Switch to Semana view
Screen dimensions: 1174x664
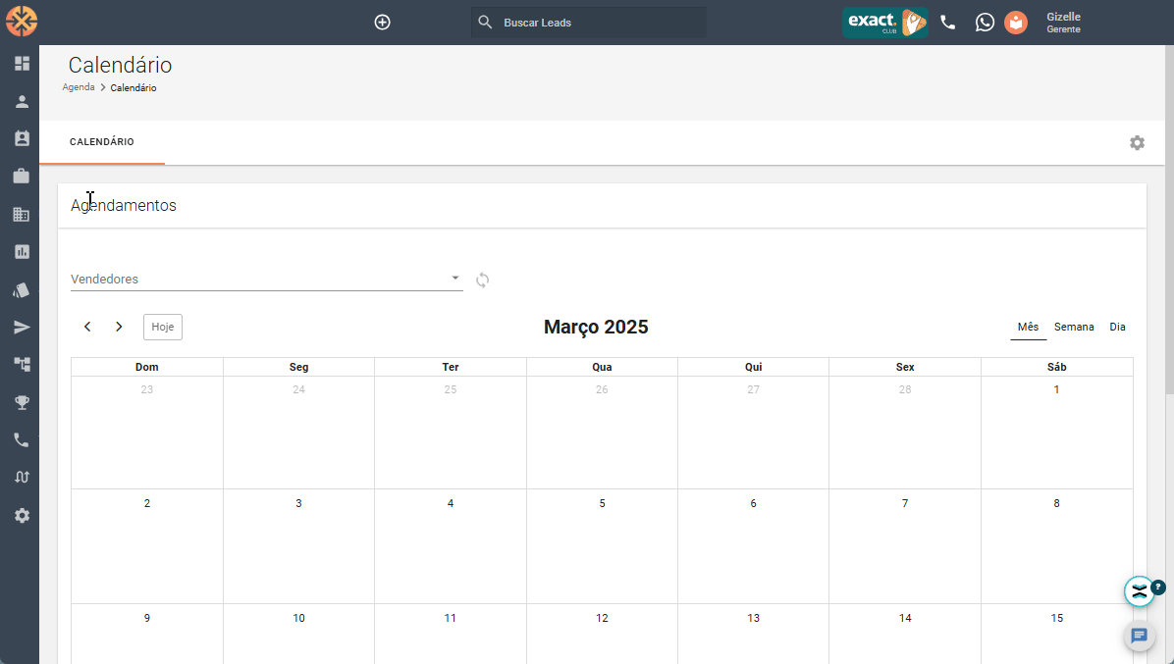coord(1074,327)
